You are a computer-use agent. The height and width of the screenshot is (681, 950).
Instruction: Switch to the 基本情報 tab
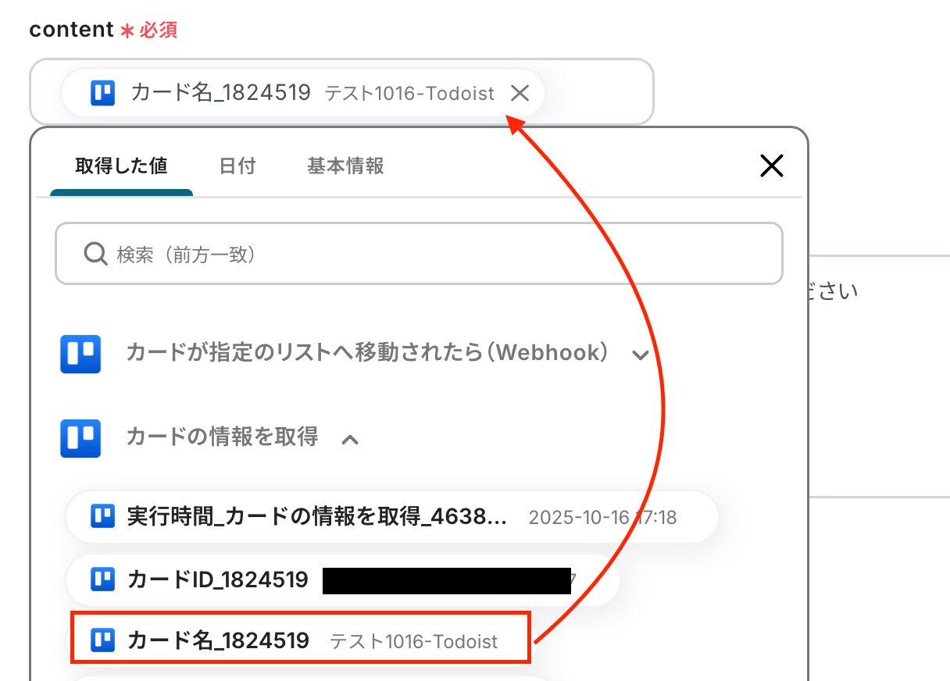[345, 166]
